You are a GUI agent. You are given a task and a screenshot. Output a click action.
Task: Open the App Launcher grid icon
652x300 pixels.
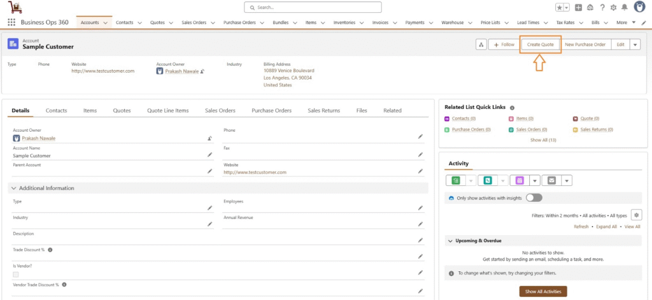click(11, 22)
